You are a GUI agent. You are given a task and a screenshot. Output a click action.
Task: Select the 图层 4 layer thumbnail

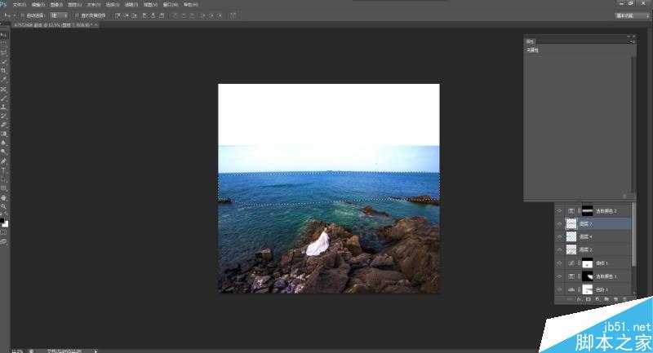571,236
